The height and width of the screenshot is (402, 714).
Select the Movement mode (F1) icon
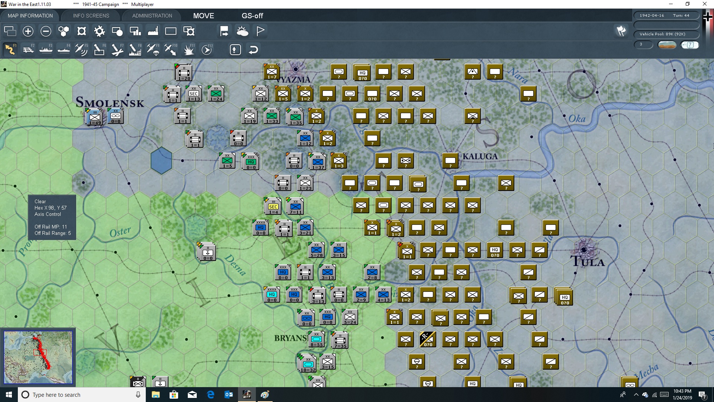pos(10,49)
